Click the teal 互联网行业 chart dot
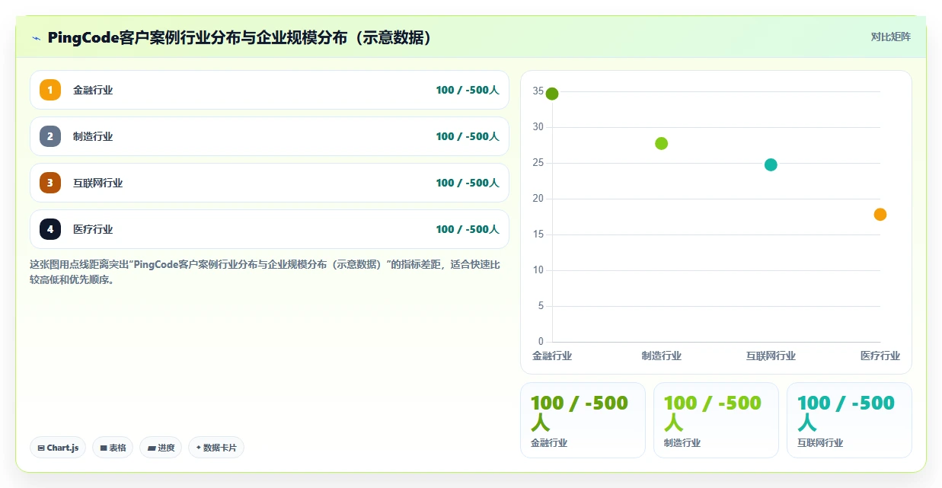The width and height of the screenshot is (942, 488). tap(771, 164)
